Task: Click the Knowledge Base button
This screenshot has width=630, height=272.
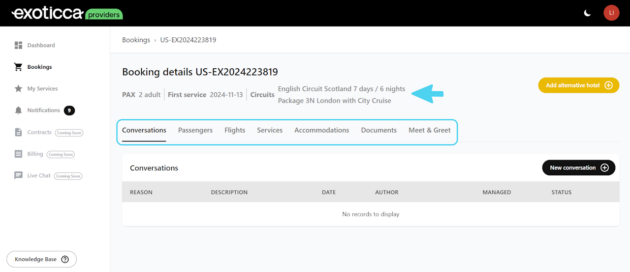Action: pyautogui.click(x=41, y=259)
